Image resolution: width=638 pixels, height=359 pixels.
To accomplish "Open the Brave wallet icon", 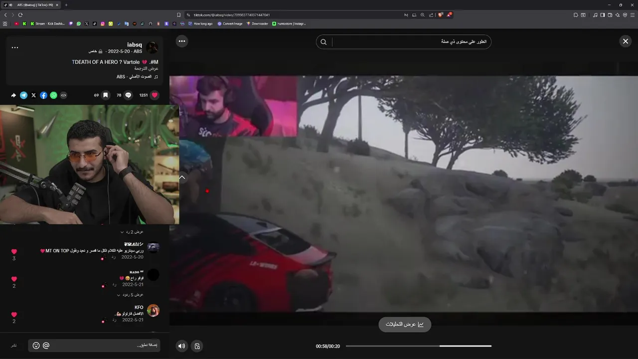I will click(610, 15).
